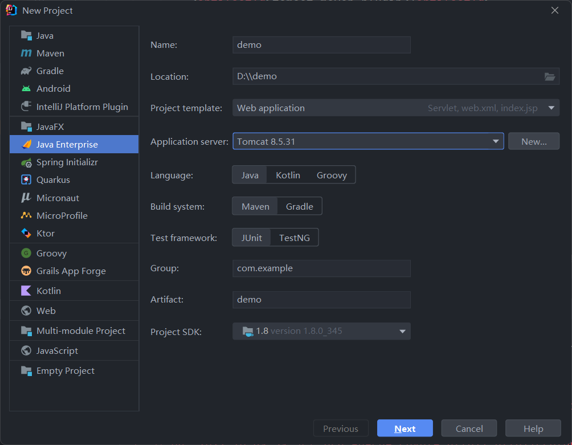Click the Web globe icon

[x=26, y=311]
